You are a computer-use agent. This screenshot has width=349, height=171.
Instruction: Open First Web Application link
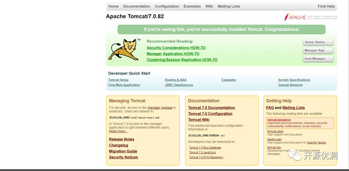coord(124,85)
